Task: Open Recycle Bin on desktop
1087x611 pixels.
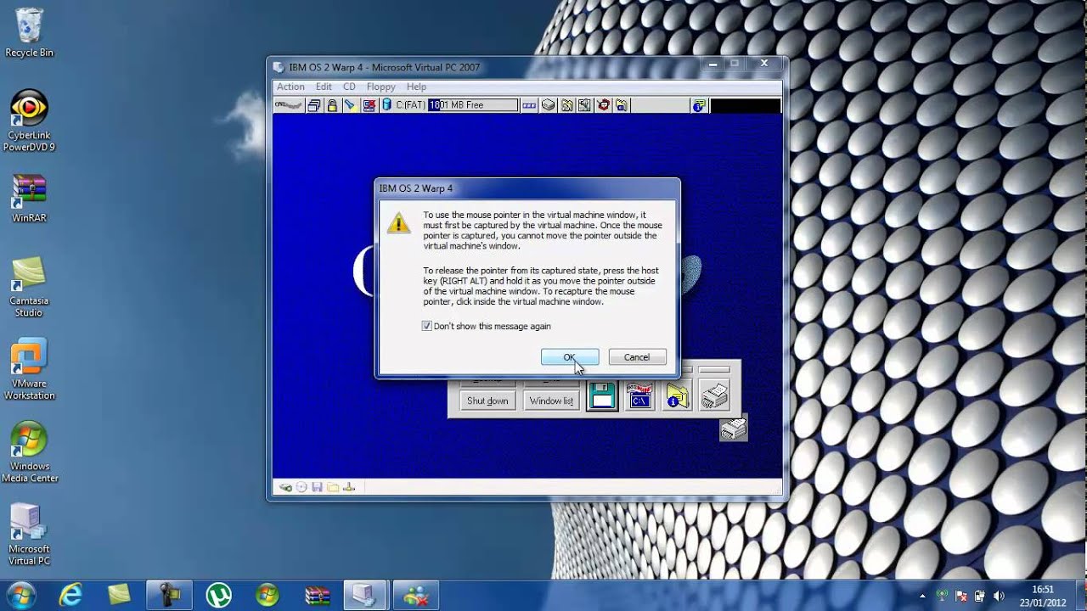Action: (29, 32)
